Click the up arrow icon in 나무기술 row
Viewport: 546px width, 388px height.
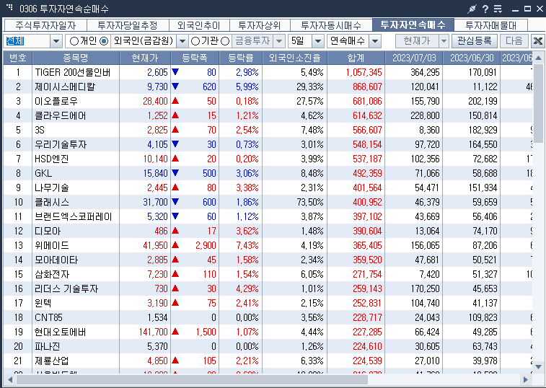(175, 188)
